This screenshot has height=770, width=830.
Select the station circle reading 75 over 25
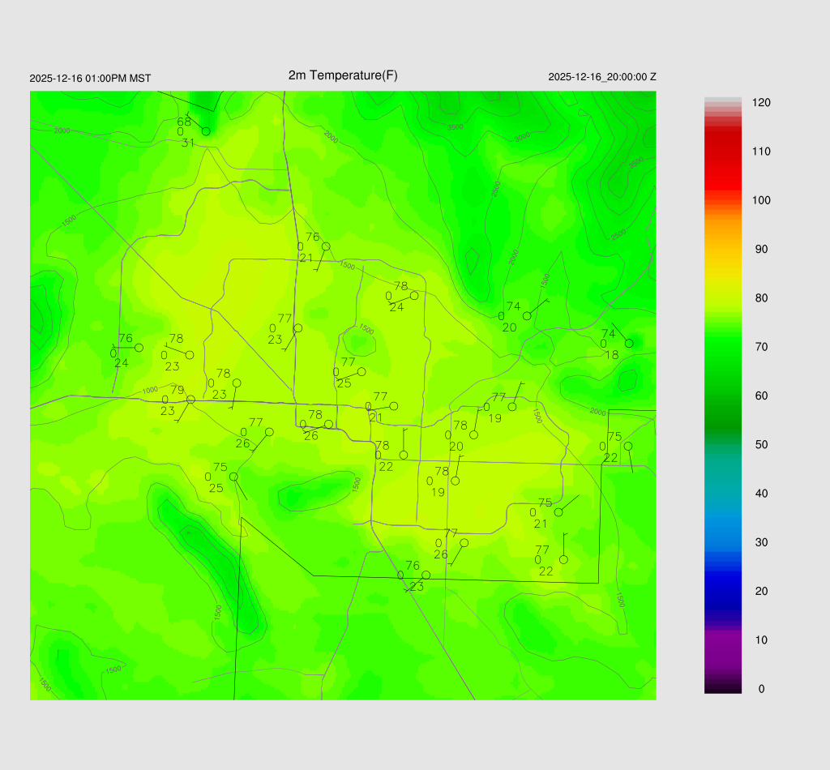233,477
